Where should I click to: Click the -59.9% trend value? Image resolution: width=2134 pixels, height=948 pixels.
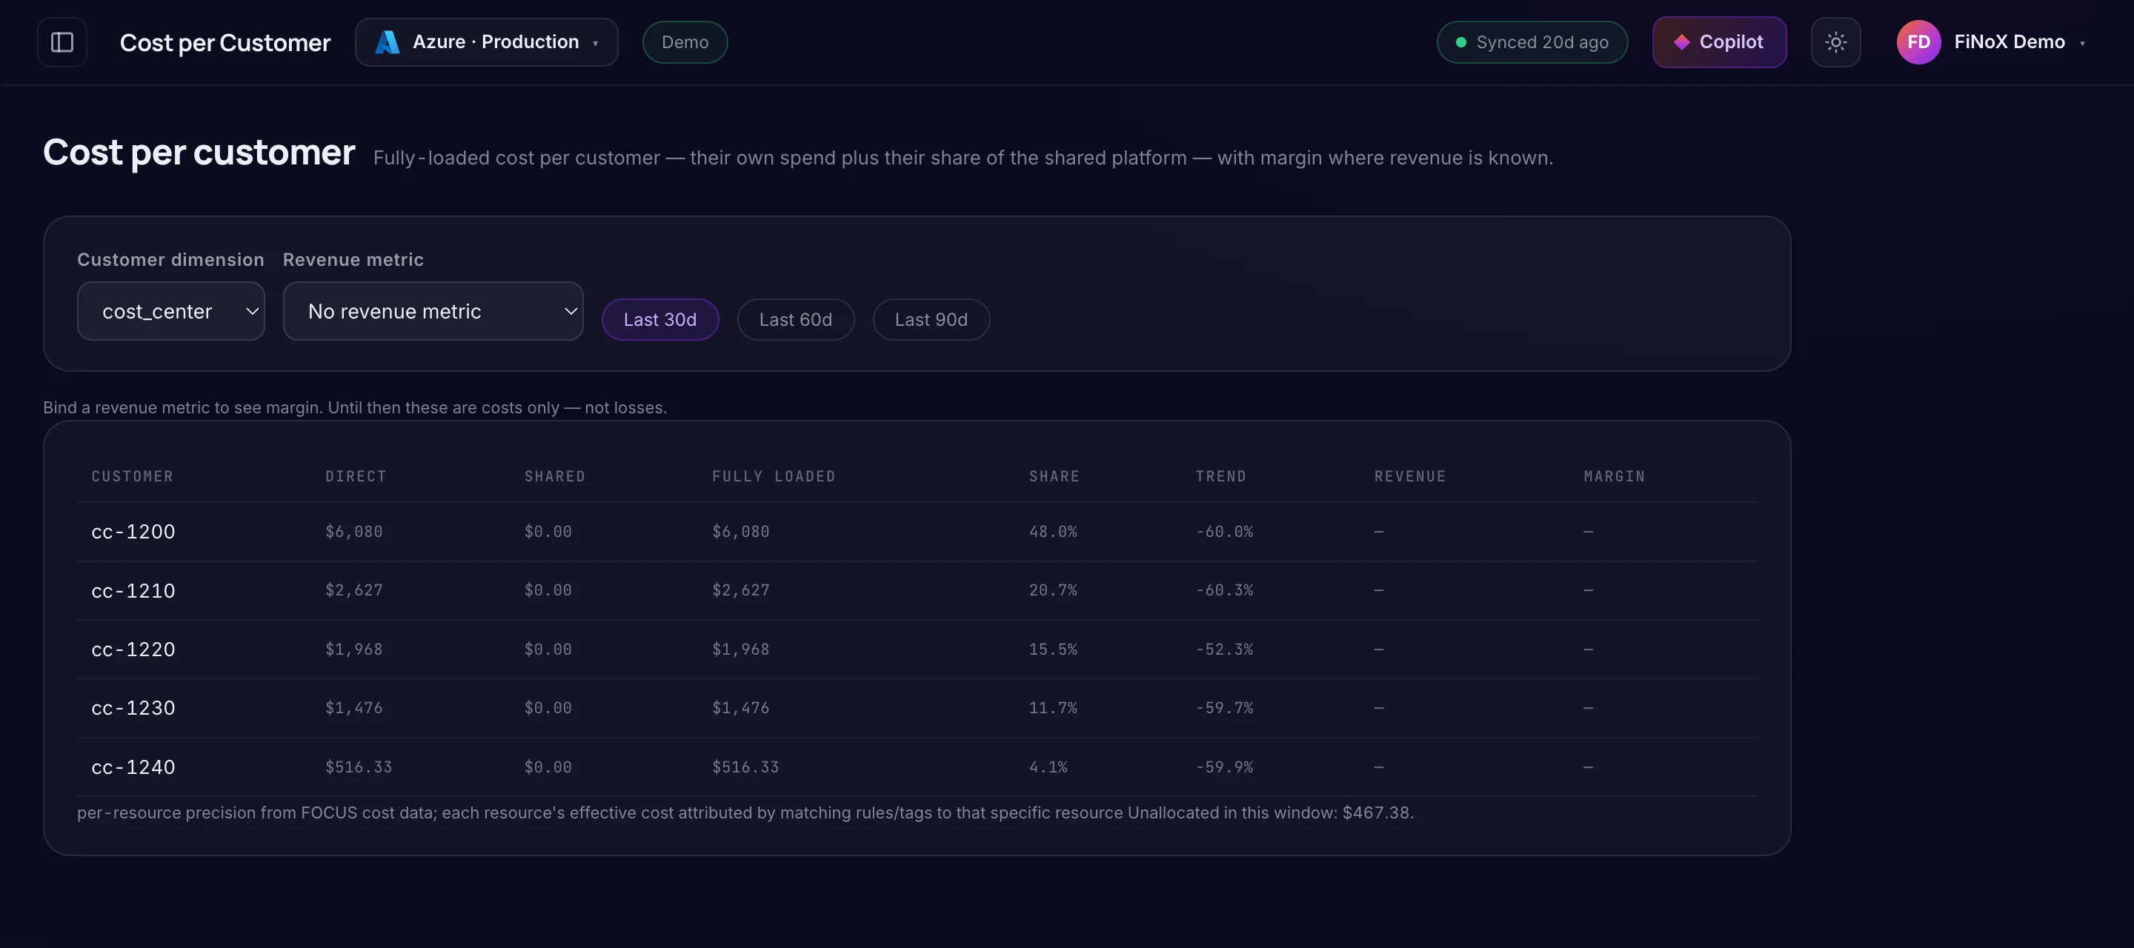[1224, 767]
